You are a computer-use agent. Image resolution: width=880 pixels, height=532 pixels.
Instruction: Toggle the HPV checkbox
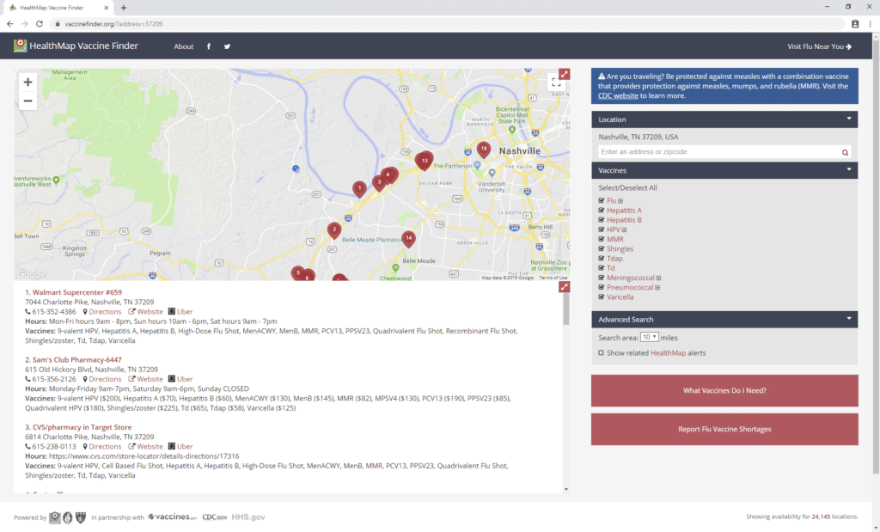(x=601, y=229)
